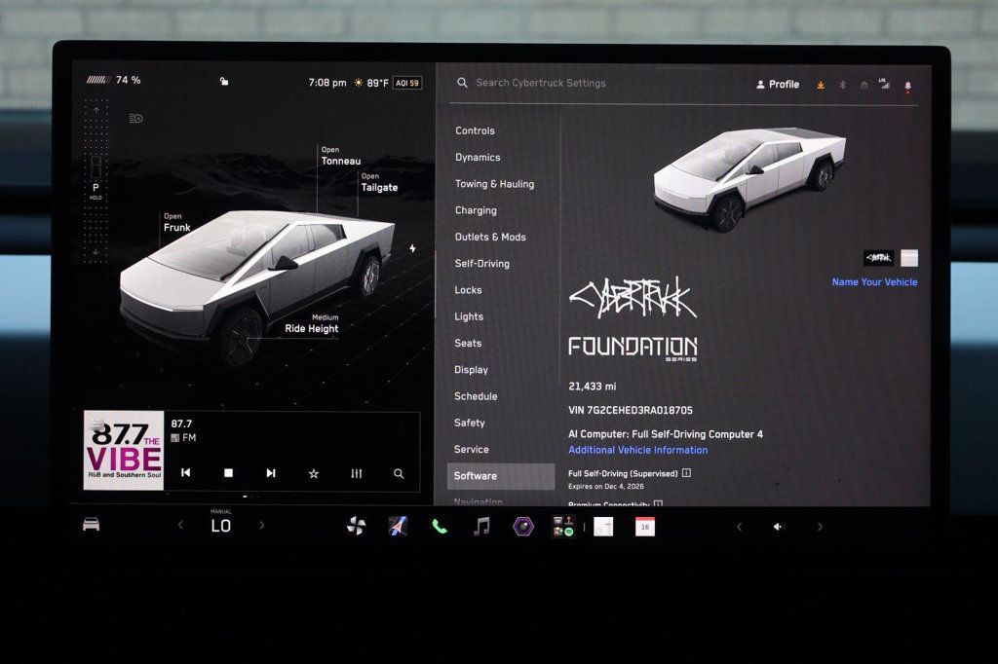Tap the speaker volume icon
The height and width of the screenshot is (664, 998).
pos(778,527)
